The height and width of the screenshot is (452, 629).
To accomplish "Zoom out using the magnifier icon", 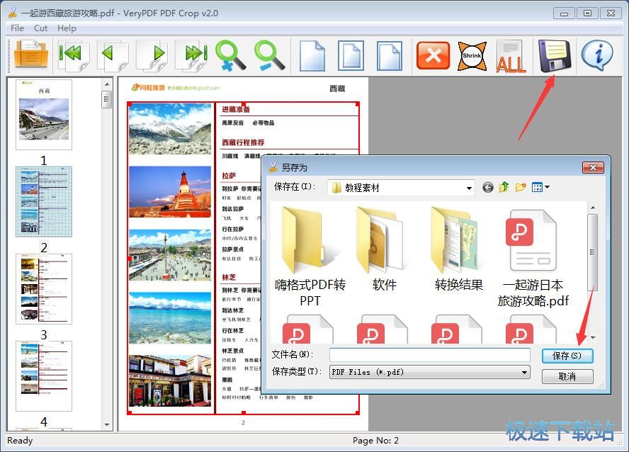I will pos(268,53).
